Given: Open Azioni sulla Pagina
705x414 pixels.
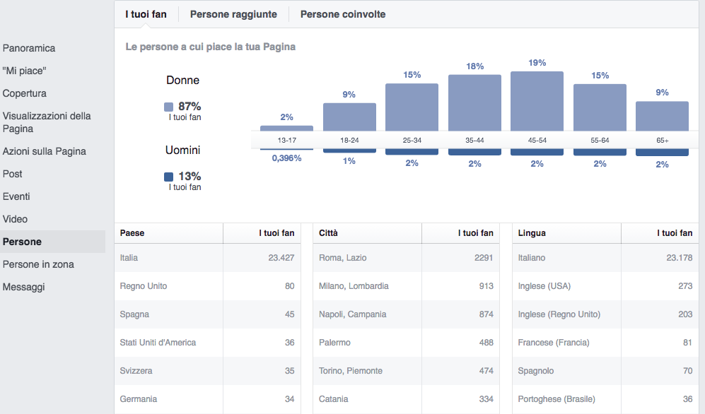Looking at the screenshot, I should pyautogui.click(x=44, y=151).
